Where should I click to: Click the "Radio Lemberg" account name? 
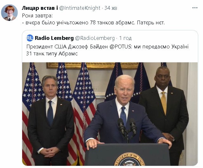(x=54, y=38)
